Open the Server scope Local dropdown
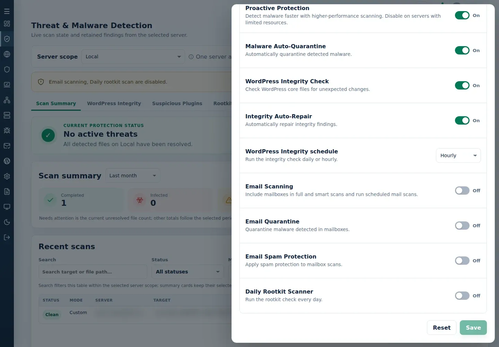 coord(133,57)
